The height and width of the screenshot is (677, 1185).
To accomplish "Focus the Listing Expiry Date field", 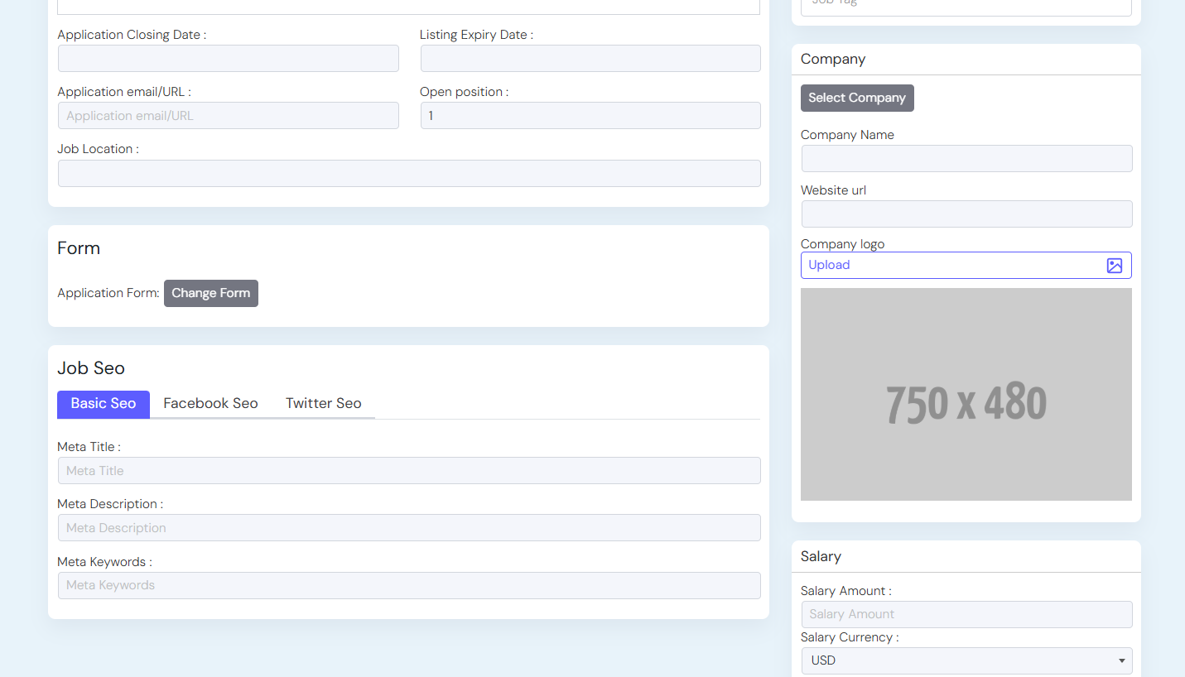I will pos(590,59).
